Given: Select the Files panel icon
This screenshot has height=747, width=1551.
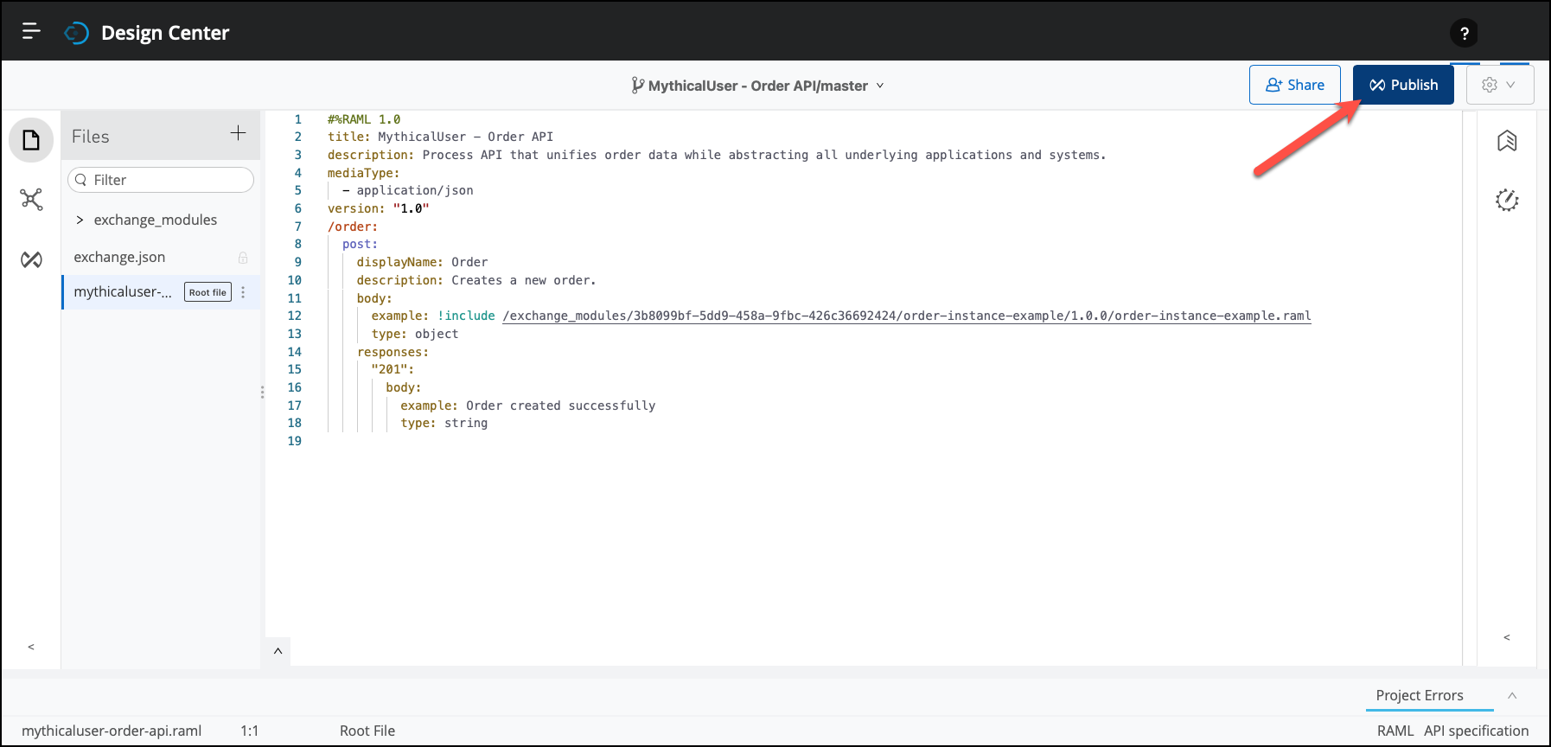Looking at the screenshot, I should 31,140.
